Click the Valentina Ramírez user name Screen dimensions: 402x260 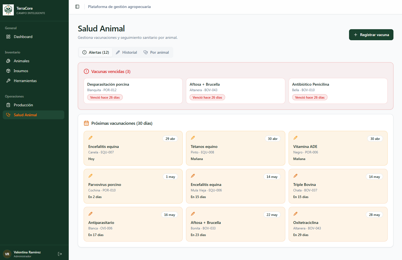27,252
